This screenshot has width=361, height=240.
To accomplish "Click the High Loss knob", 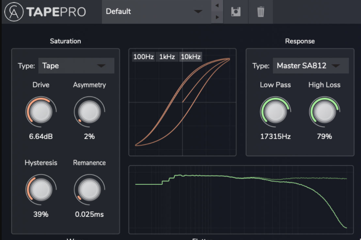I will [x=325, y=112].
